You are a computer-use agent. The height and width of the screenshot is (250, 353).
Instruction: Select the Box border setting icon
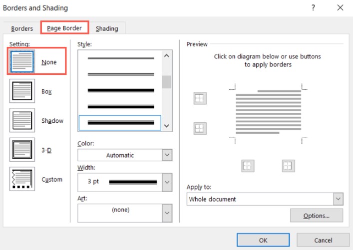[x=22, y=91]
